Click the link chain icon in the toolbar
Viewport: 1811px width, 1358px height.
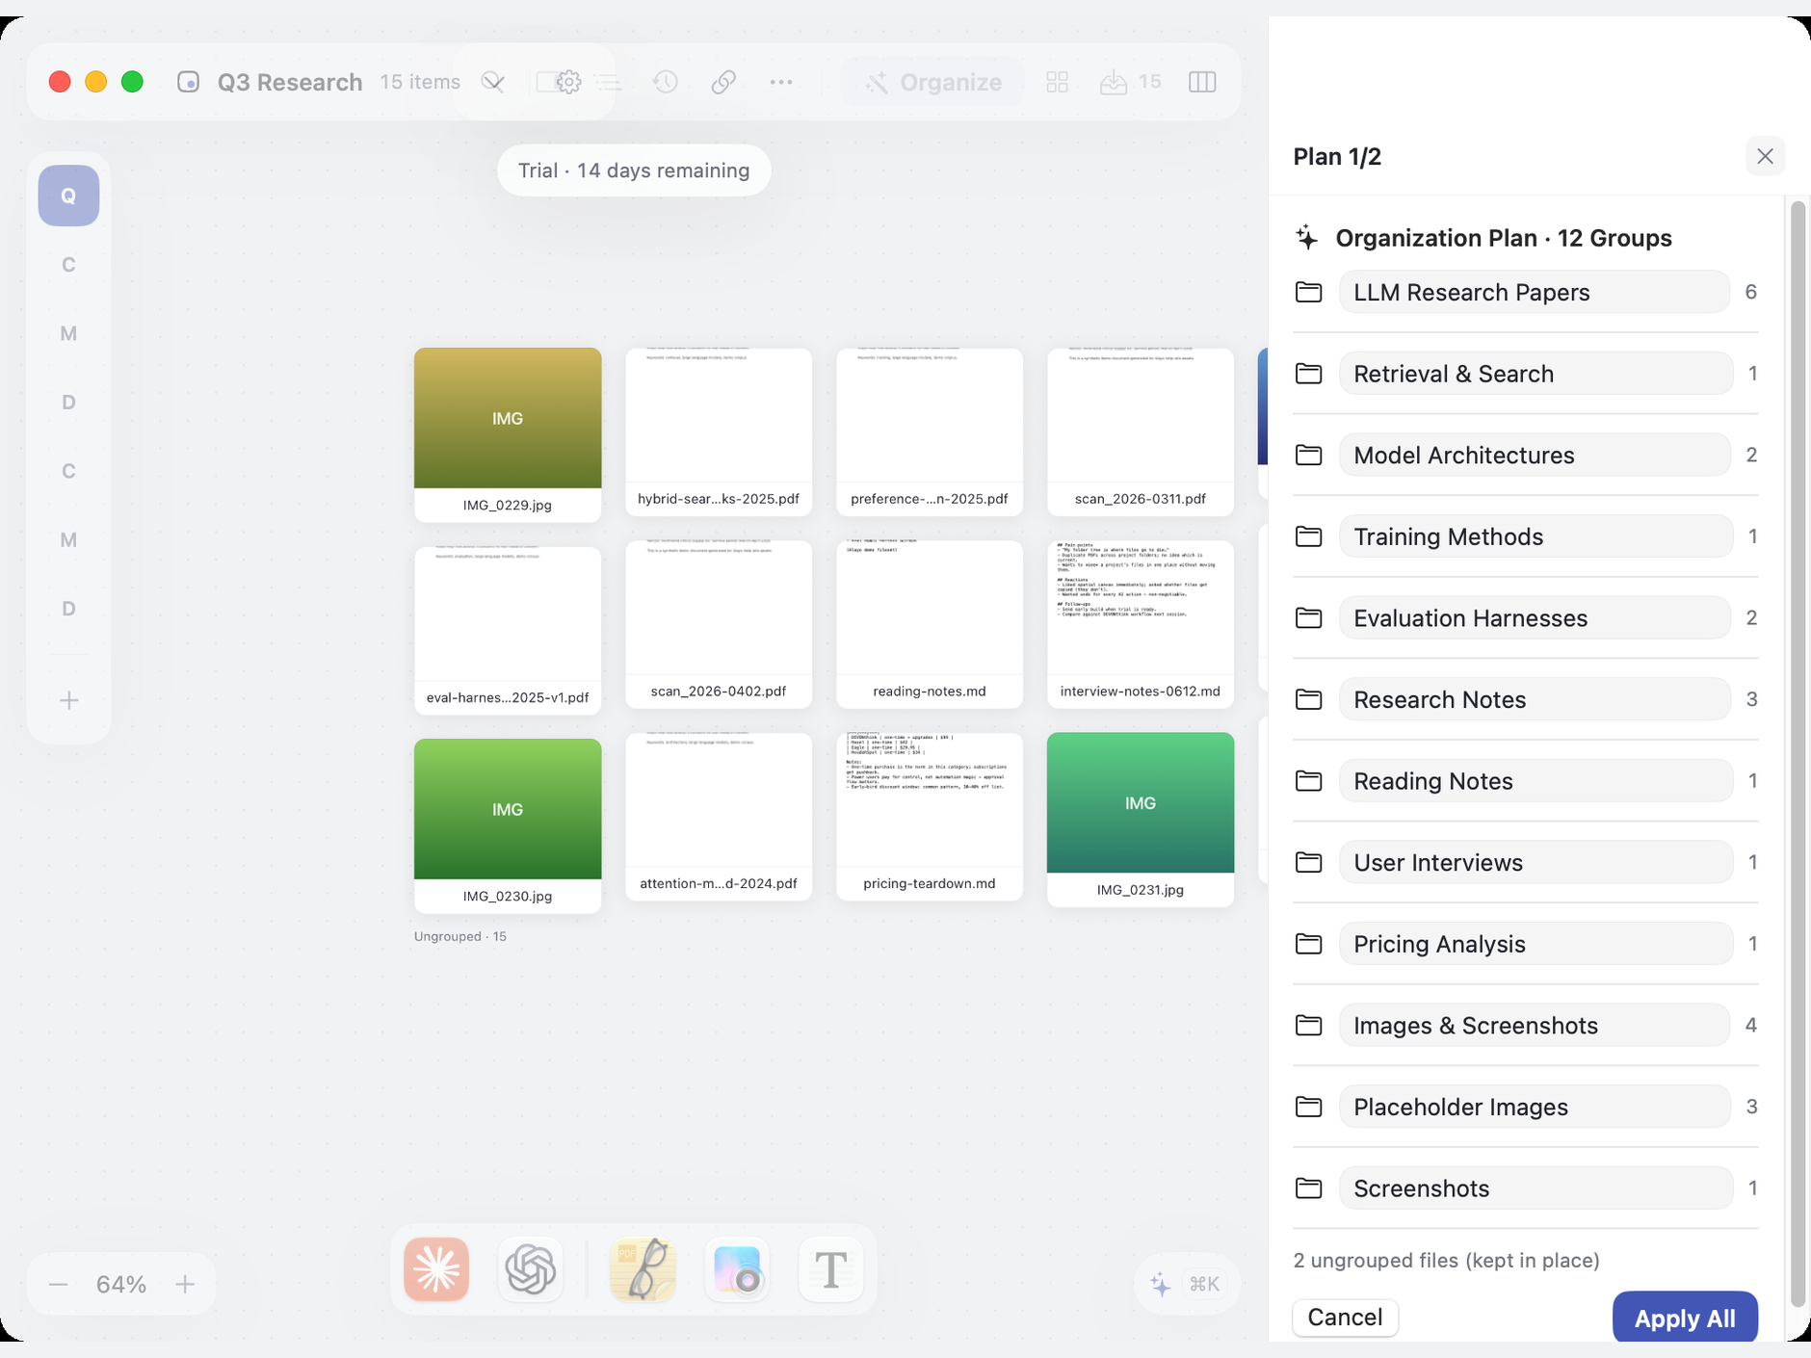(723, 82)
